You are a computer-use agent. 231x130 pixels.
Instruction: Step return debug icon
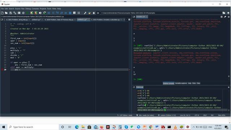click(62, 13)
